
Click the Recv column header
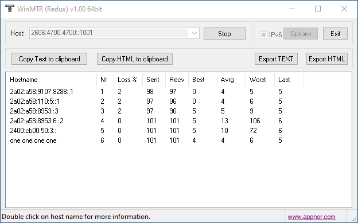coord(177,80)
